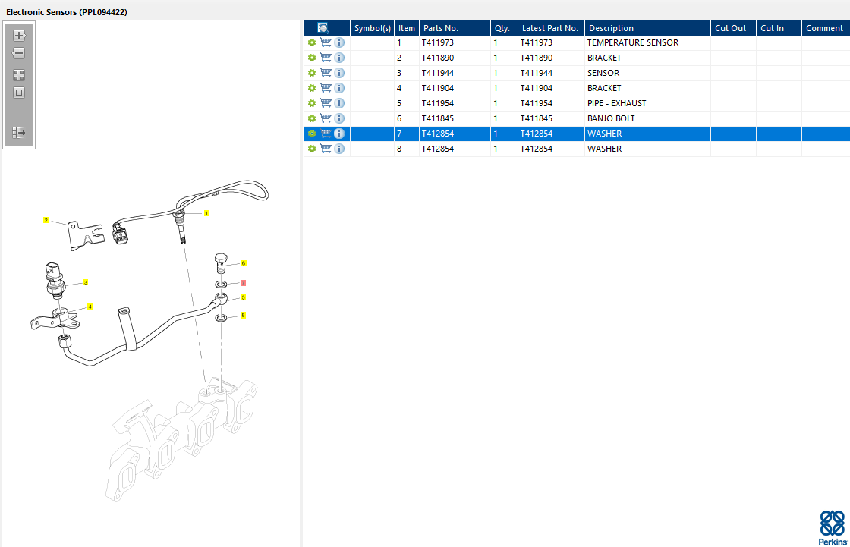Viewport: 850px width, 547px height.
Task: Click the Perkins logo
Action: [x=831, y=527]
